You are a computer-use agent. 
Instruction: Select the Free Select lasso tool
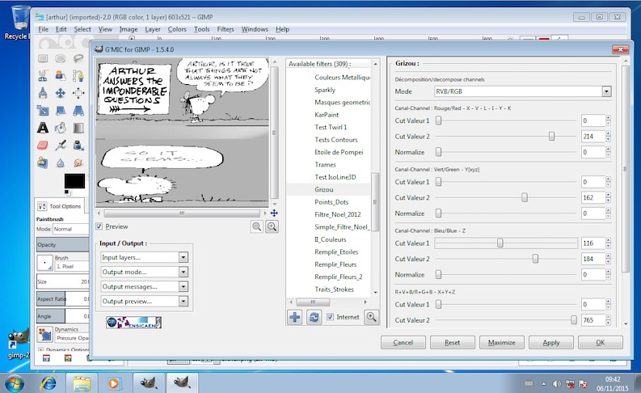point(78,58)
